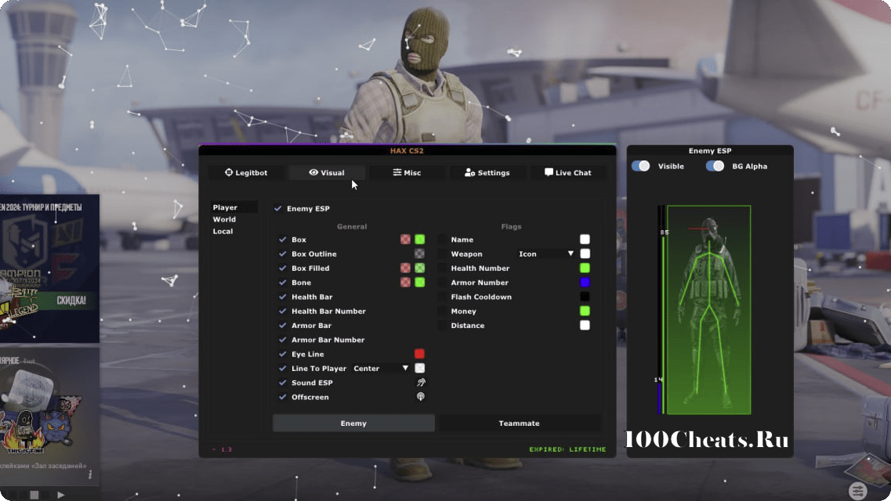
Task: Uncheck the Box Outline checkbox
Action: click(x=282, y=254)
